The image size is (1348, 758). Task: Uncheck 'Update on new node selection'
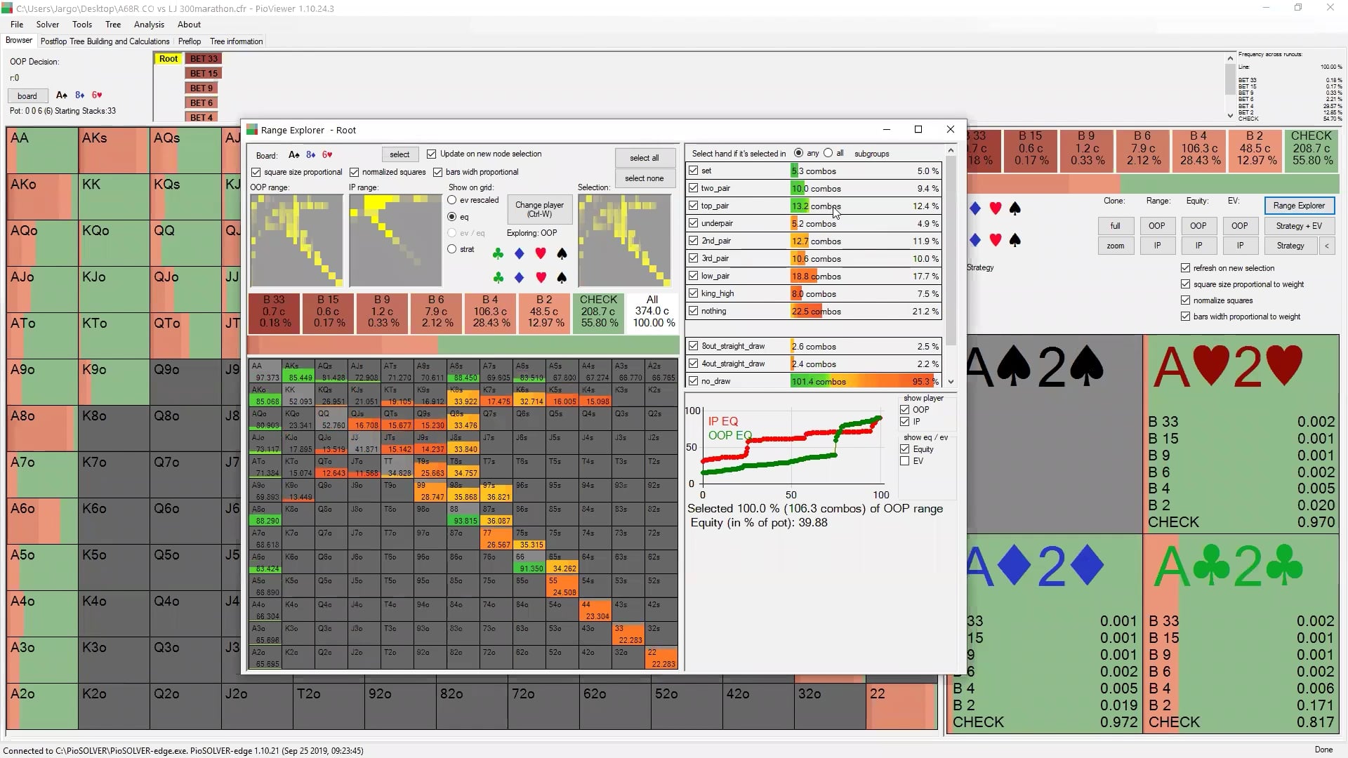(x=432, y=154)
